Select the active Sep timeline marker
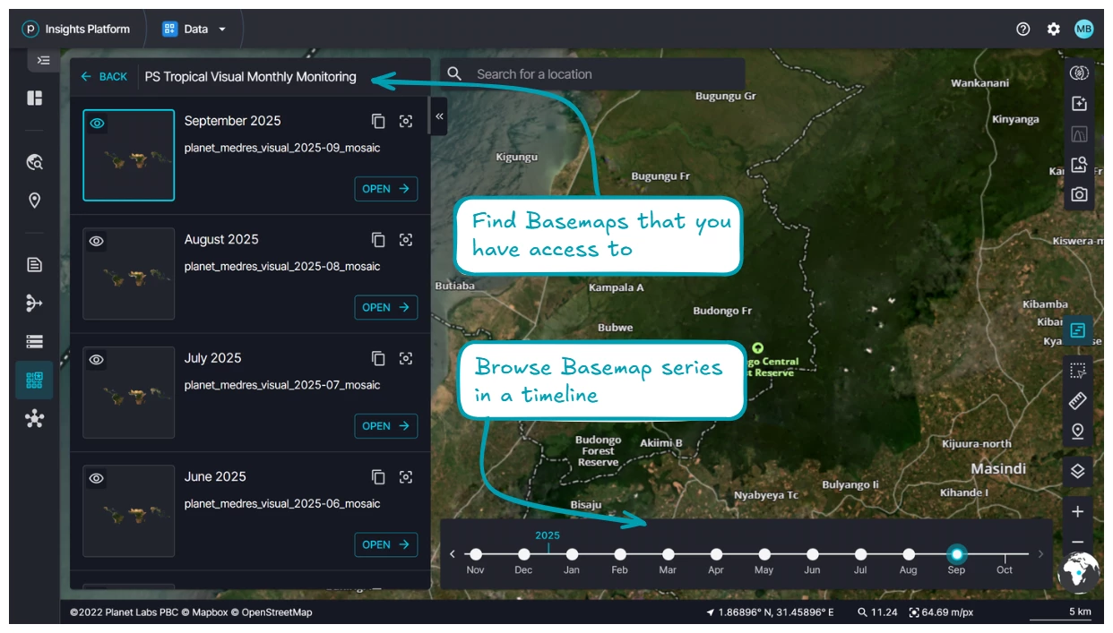Image resolution: width=1113 pixels, height=633 pixels. (x=956, y=554)
